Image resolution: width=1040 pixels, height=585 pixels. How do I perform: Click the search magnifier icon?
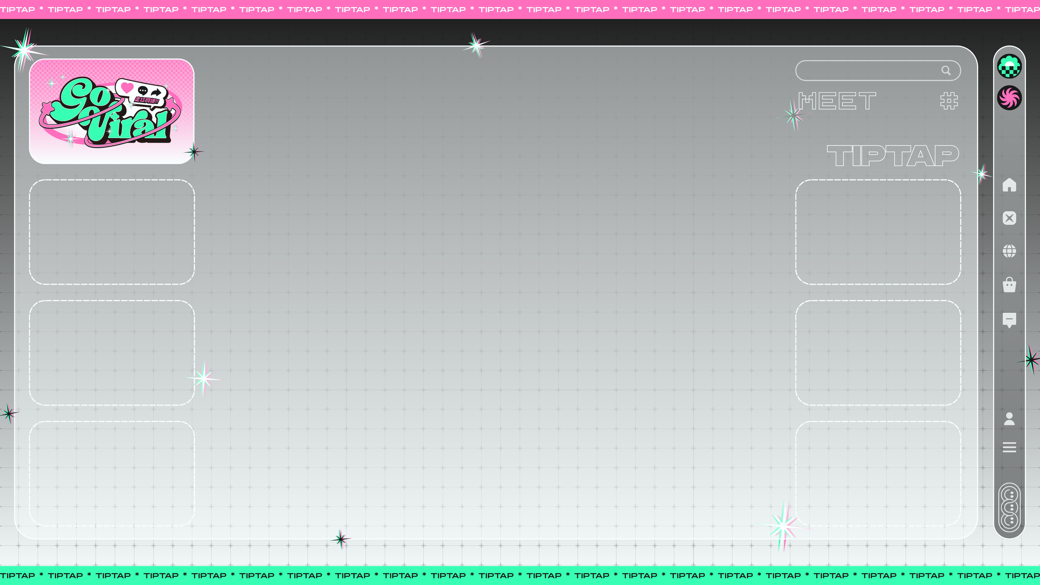(945, 71)
